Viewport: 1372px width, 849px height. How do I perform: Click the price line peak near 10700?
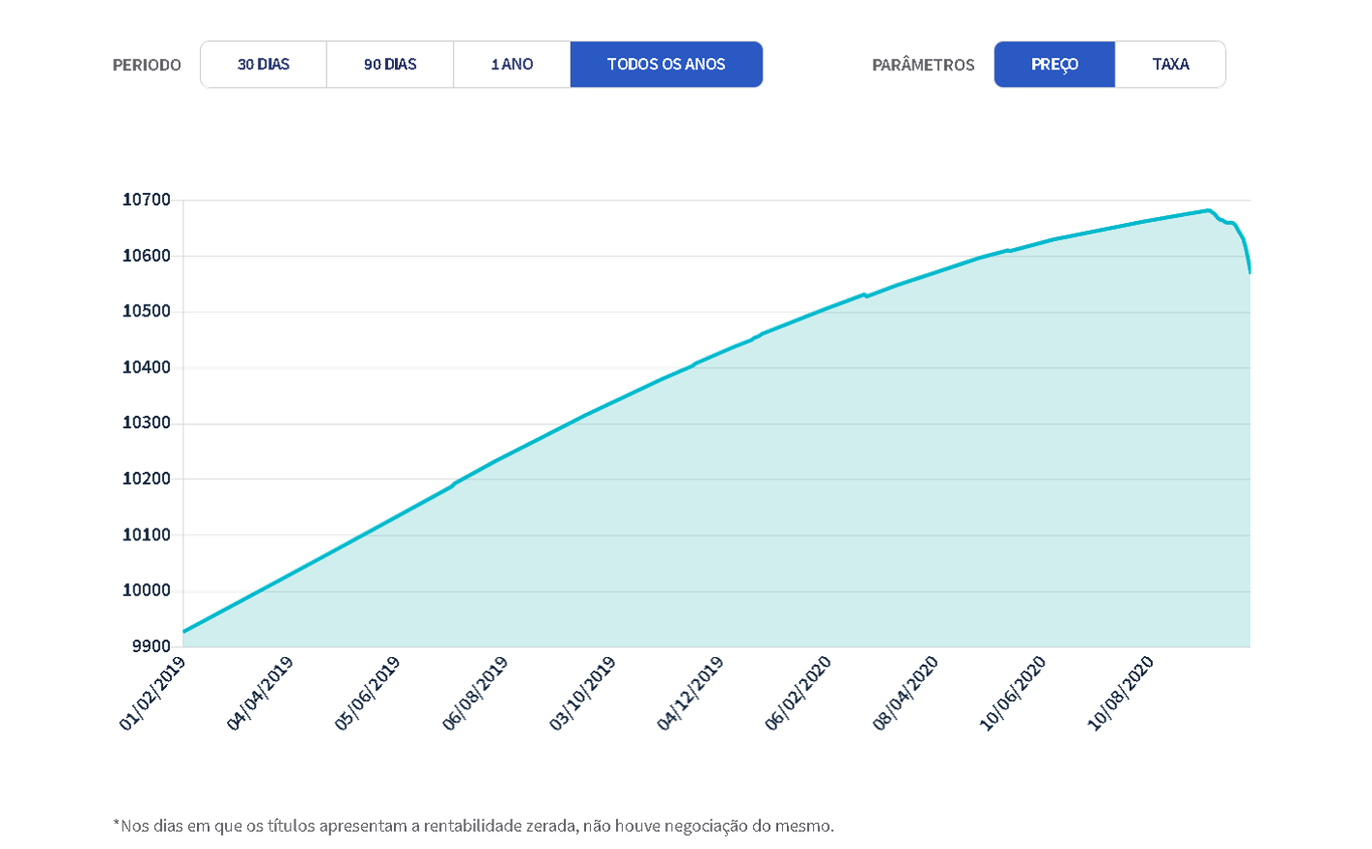(x=1209, y=209)
